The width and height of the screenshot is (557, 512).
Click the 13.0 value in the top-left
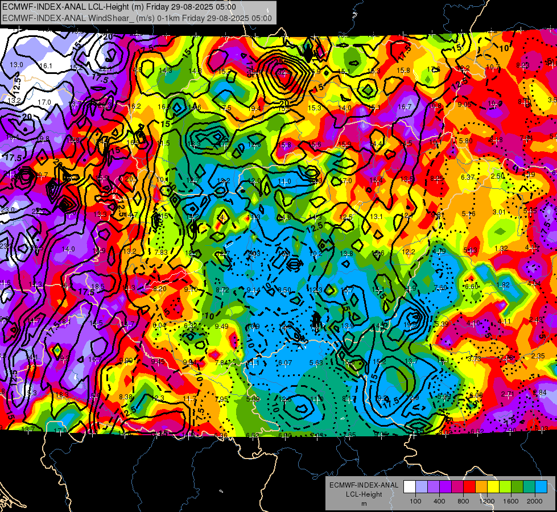pyautogui.click(x=16, y=65)
